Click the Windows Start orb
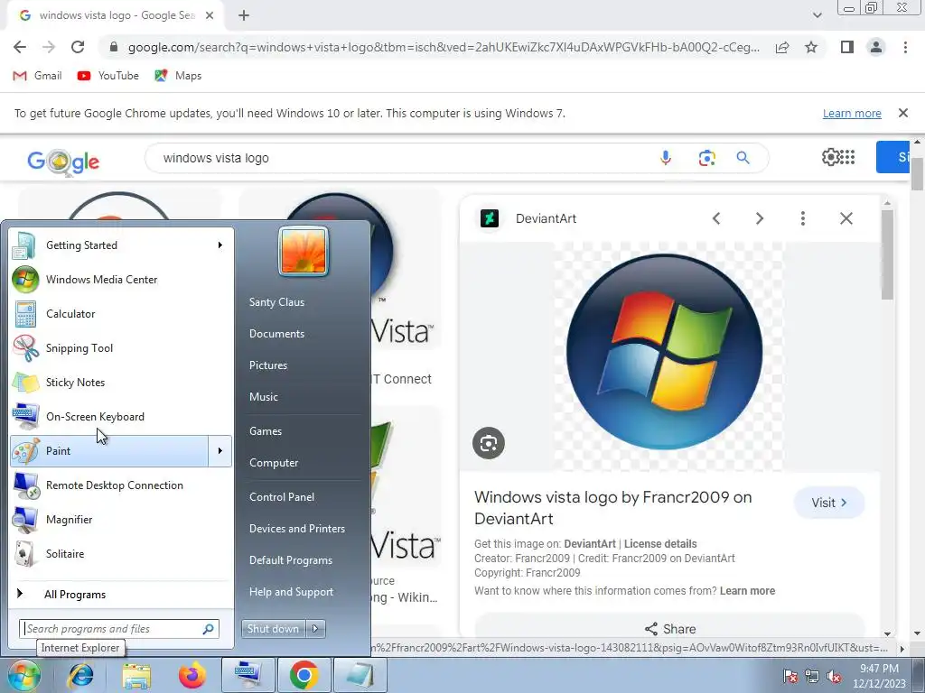Screen dimensions: 925x693 [x=23, y=675]
